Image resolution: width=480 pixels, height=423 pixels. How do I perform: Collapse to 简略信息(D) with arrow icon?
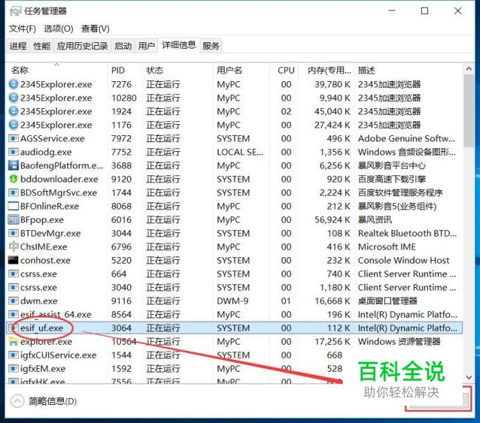tap(17, 401)
